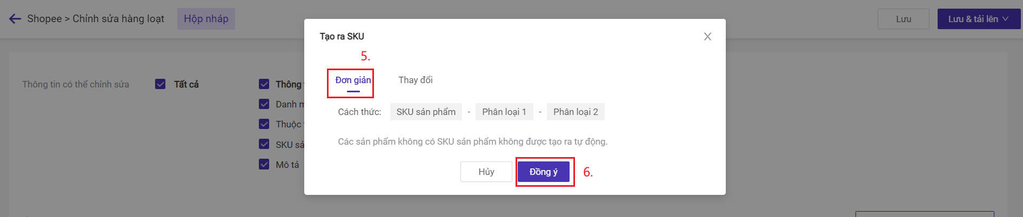Toggle the SKU sản phẩm checkbox
The image size is (1023, 217).
coord(264,144)
